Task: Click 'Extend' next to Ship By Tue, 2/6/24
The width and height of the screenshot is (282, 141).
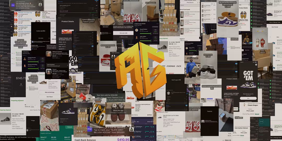Action: [x=257, y=114]
